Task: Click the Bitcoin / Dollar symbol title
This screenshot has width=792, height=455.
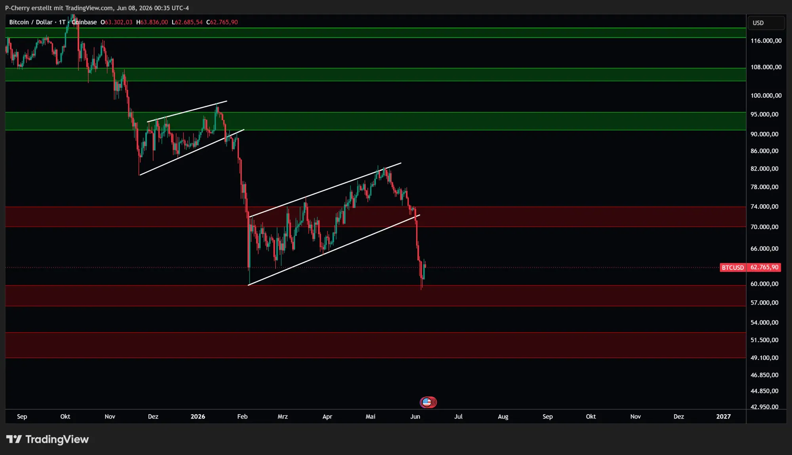Action: 31,22
